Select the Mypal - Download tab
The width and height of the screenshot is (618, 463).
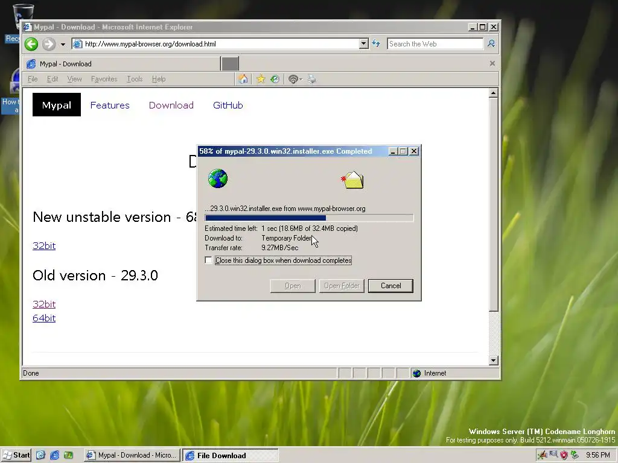coord(121,64)
